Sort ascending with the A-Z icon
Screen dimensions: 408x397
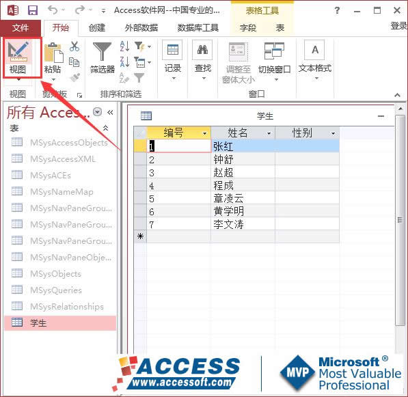[x=124, y=46]
